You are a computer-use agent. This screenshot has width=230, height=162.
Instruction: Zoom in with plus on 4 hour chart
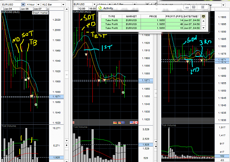point(67,145)
